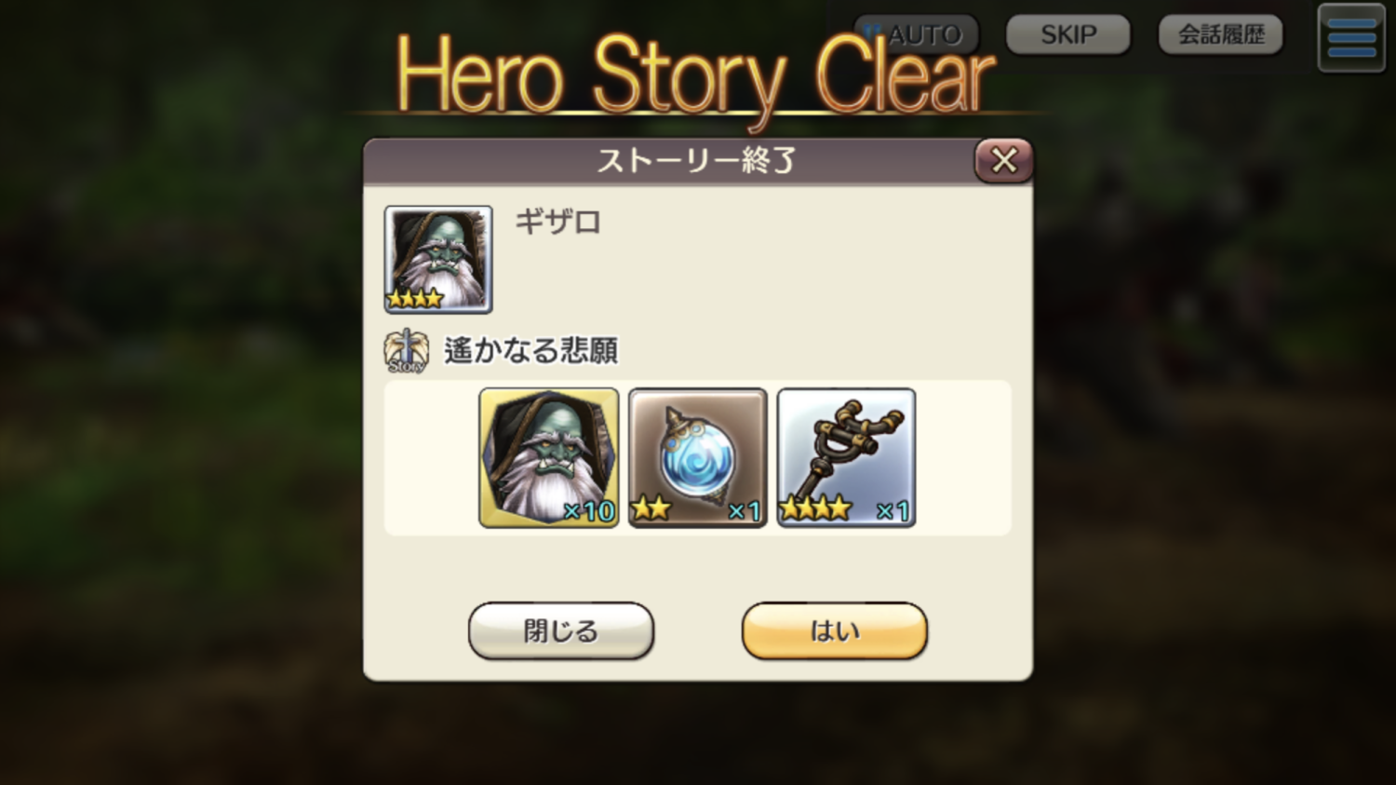This screenshot has width=1396, height=785.
Task: Choose the 閉じる button
Action: tap(561, 631)
